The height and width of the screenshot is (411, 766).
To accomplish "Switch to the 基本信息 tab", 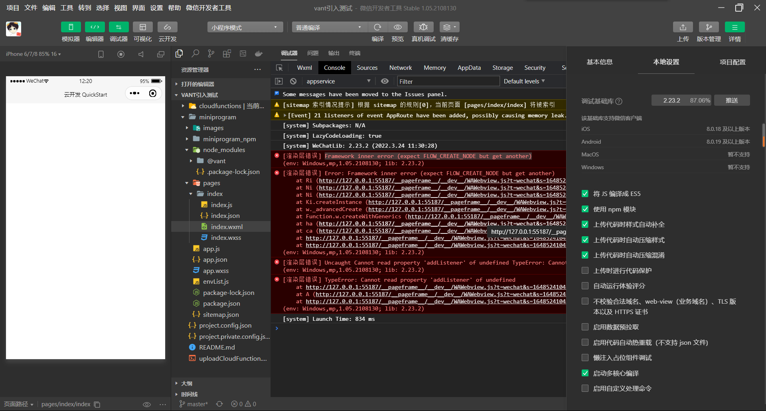I will pos(600,62).
